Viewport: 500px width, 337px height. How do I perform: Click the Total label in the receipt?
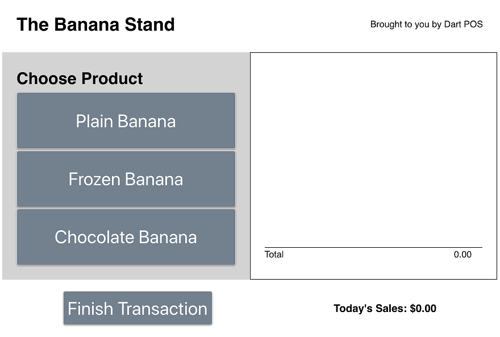[274, 255]
